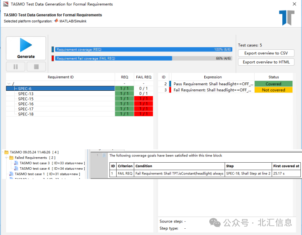Screen dimensions: 302x235
Task: Click the TASMO test case 3 icon
Action: click(x=16, y=163)
